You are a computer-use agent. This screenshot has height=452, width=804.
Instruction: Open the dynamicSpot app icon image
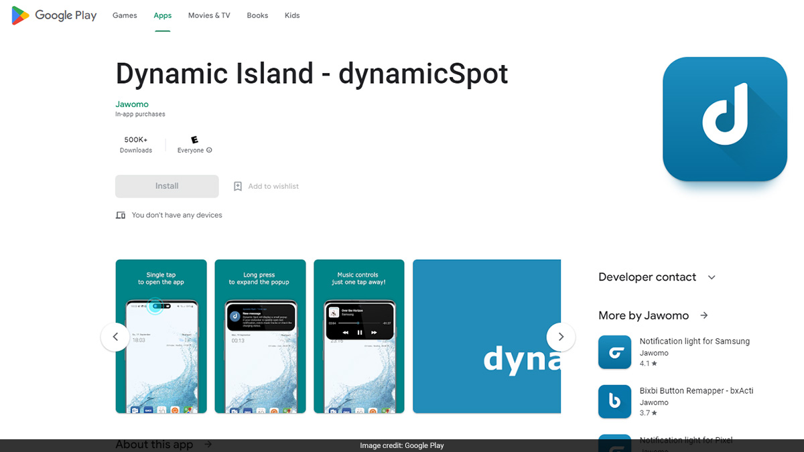pyautogui.click(x=725, y=119)
